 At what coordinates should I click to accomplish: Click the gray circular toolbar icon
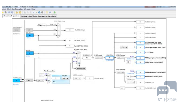click(x=42, y=12)
